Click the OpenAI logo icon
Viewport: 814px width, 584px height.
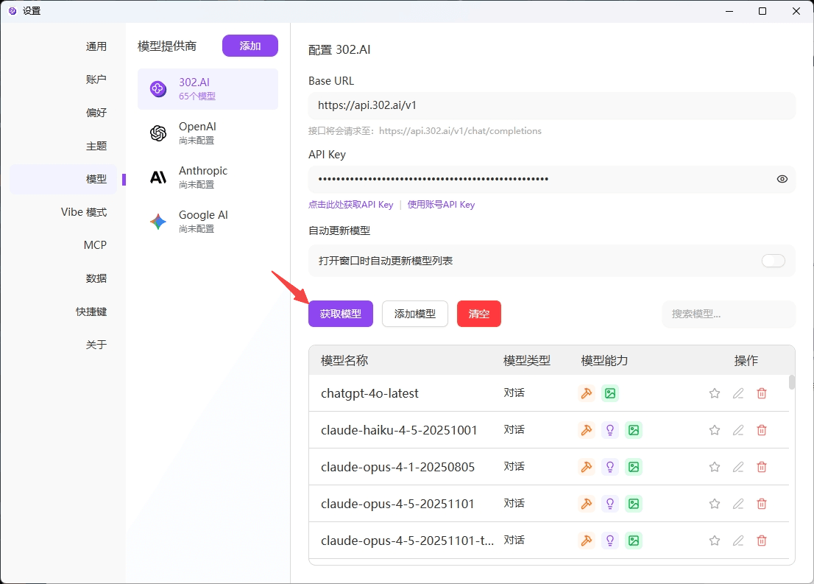158,133
